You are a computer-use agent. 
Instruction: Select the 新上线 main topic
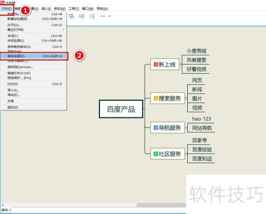coord(165,64)
